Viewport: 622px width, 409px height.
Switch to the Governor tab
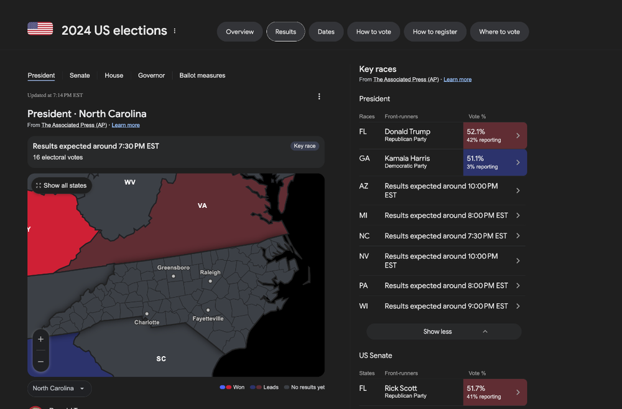click(x=151, y=75)
